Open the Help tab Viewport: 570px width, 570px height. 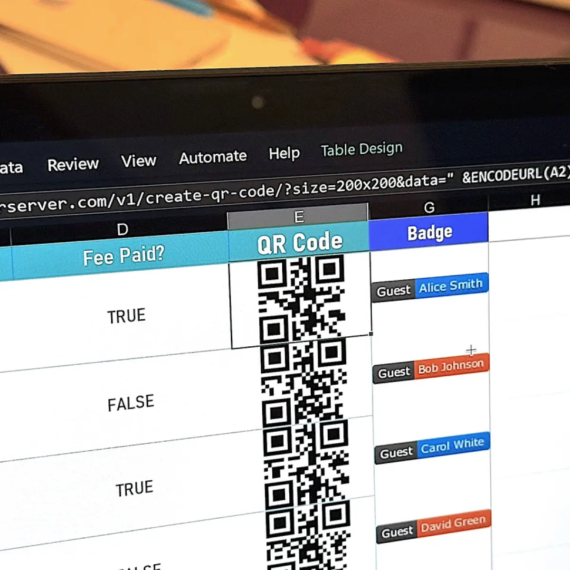pos(284,153)
